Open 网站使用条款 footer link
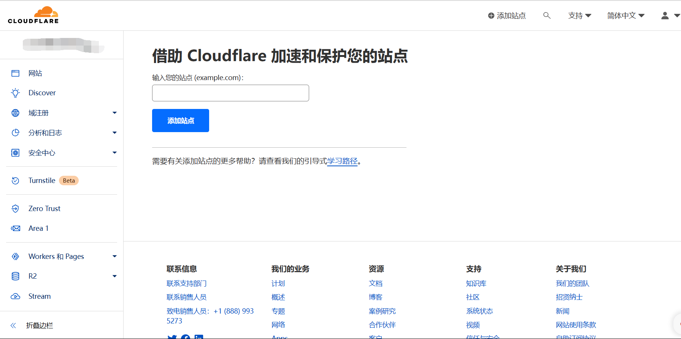The width and height of the screenshot is (681, 339). click(x=576, y=325)
